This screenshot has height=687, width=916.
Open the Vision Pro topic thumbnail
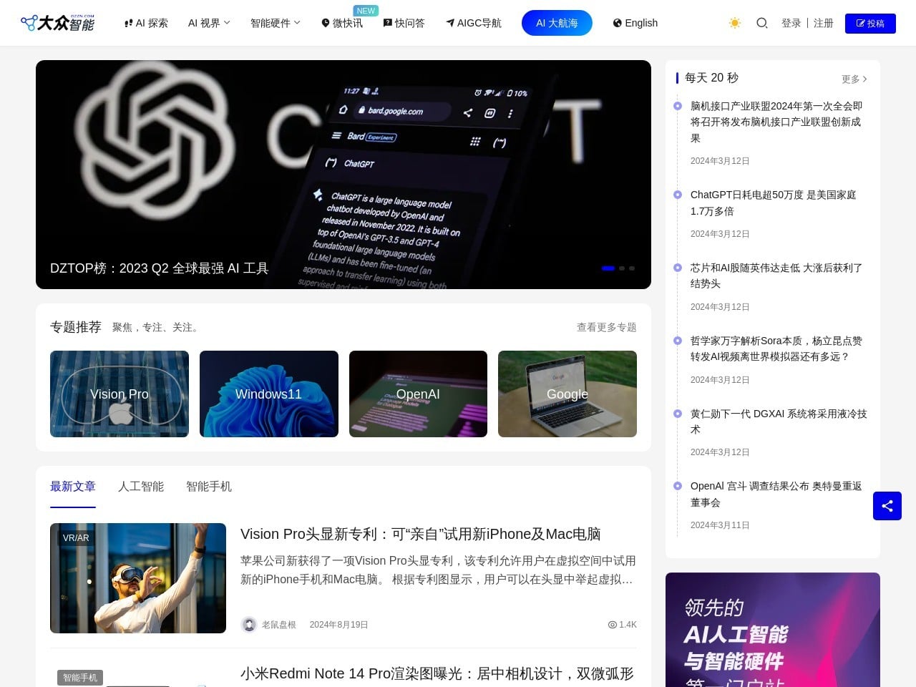(119, 394)
